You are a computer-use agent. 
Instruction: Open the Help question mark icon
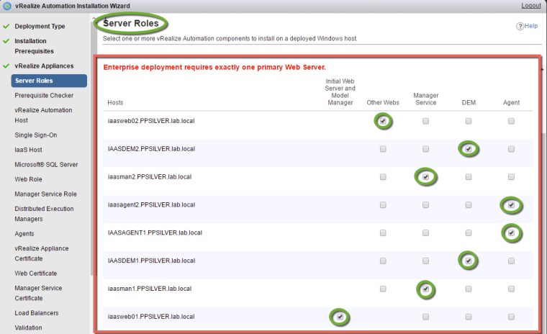coord(520,26)
